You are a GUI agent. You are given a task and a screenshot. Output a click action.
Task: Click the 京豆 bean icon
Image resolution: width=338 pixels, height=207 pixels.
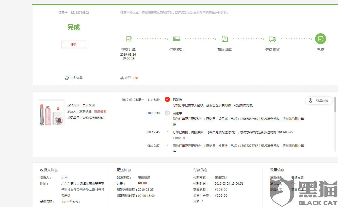pyautogui.click(x=122, y=78)
